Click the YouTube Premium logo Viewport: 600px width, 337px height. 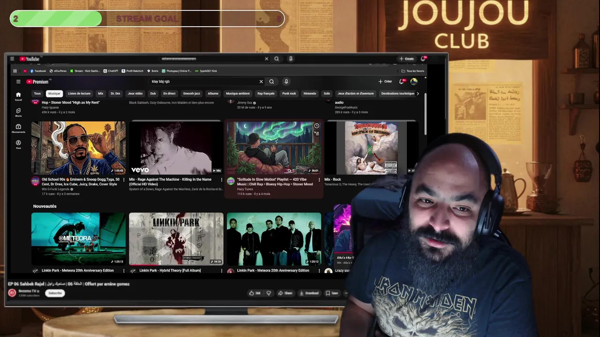tap(37, 81)
